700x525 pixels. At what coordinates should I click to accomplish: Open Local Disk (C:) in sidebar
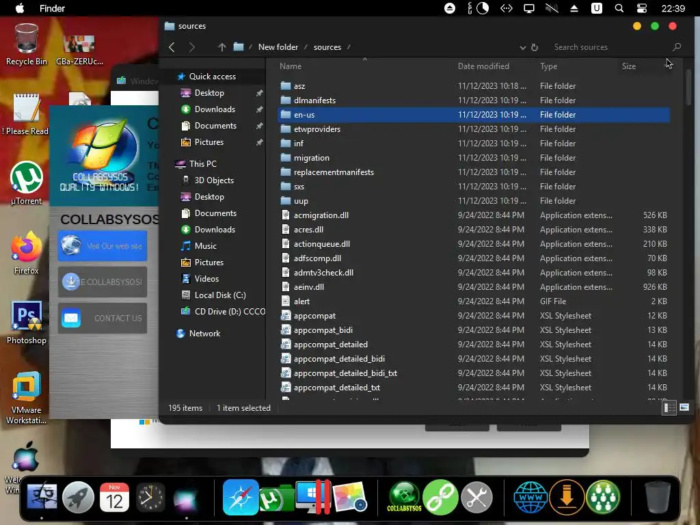coord(220,295)
